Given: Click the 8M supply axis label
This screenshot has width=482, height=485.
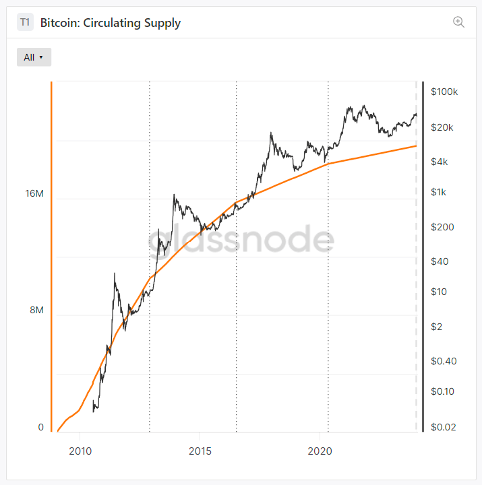Looking at the screenshot, I should point(37,311).
